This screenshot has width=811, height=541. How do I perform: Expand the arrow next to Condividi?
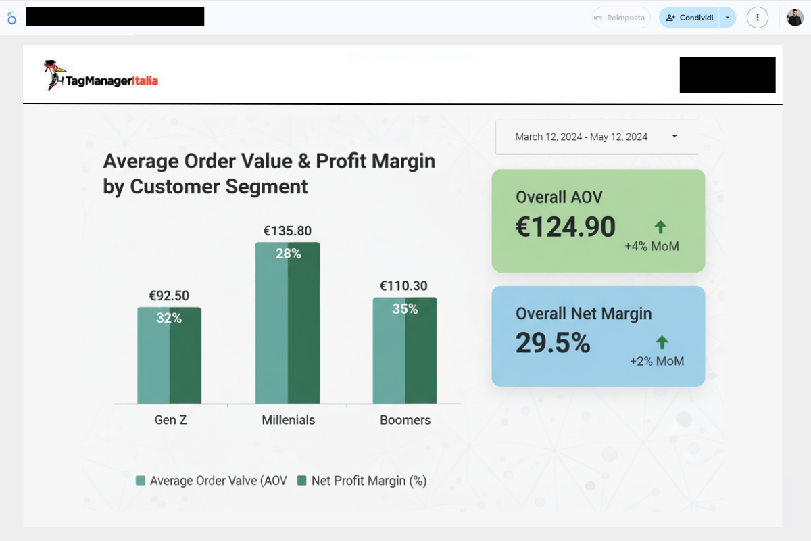pos(727,18)
